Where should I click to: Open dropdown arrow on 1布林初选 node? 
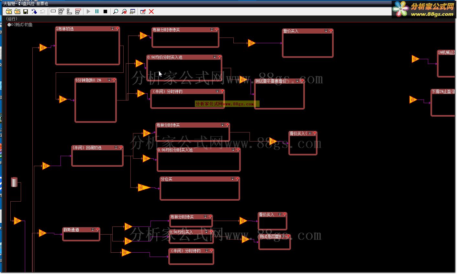point(113,29)
